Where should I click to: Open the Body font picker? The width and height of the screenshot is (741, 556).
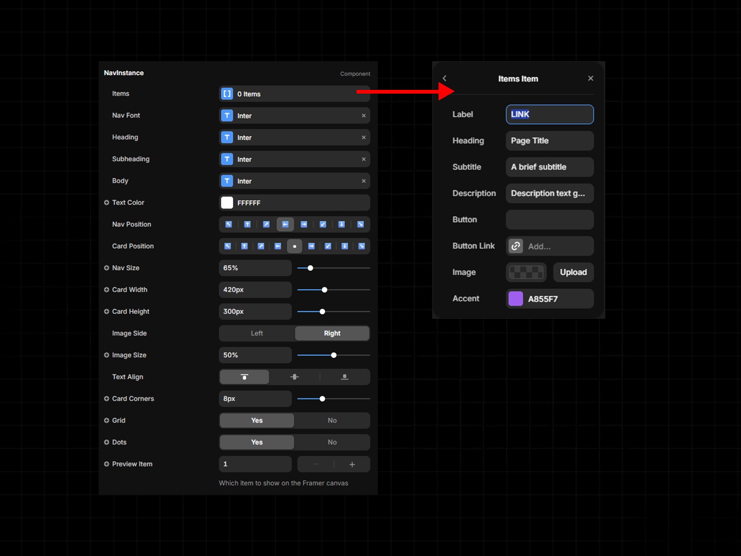click(294, 181)
